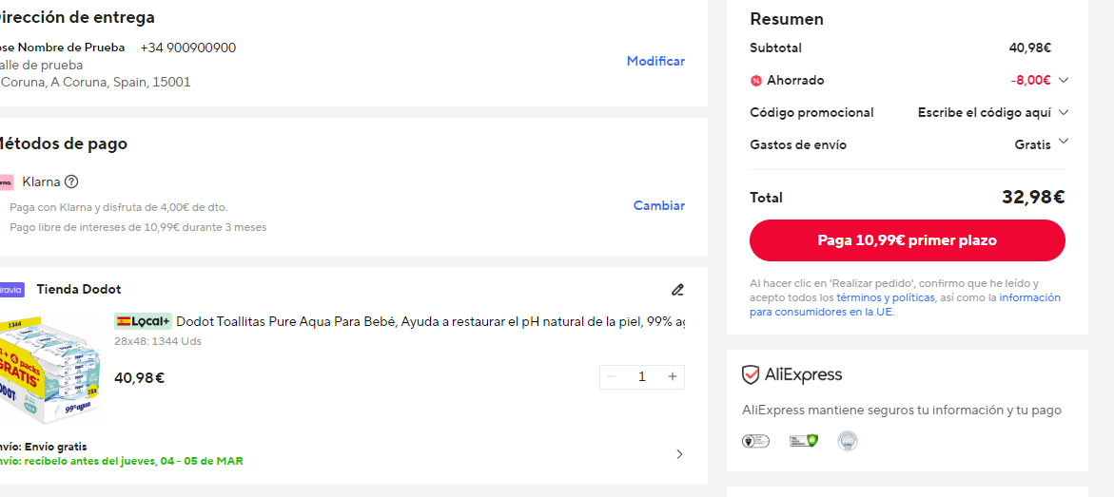Click the Klarna help question mark icon

click(71, 182)
